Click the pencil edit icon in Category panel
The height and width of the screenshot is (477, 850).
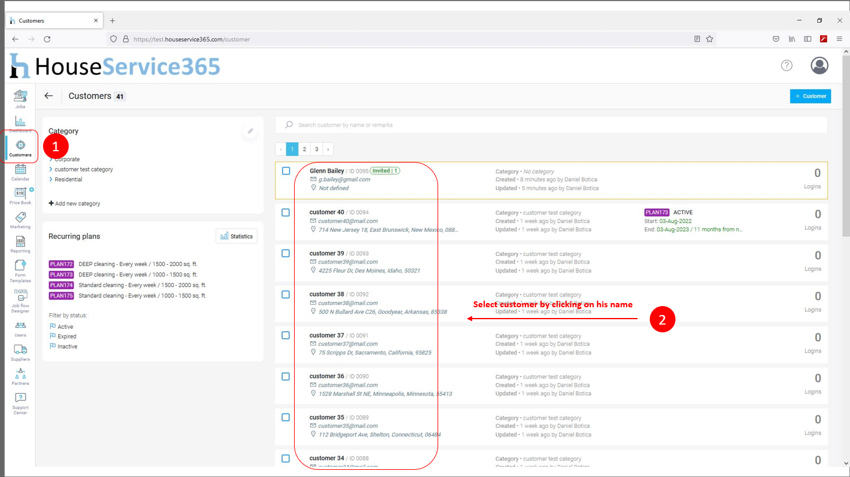(x=250, y=131)
